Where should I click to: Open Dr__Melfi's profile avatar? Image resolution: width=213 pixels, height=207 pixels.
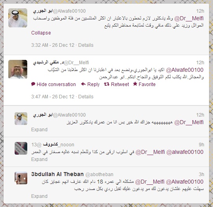[18, 69]
